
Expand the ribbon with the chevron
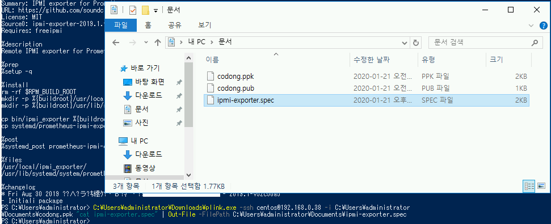[531, 26]
